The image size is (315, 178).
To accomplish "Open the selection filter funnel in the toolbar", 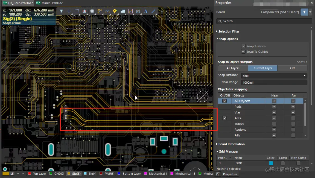I will (61, 11).
